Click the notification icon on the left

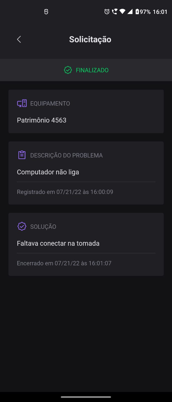point(46,11)
